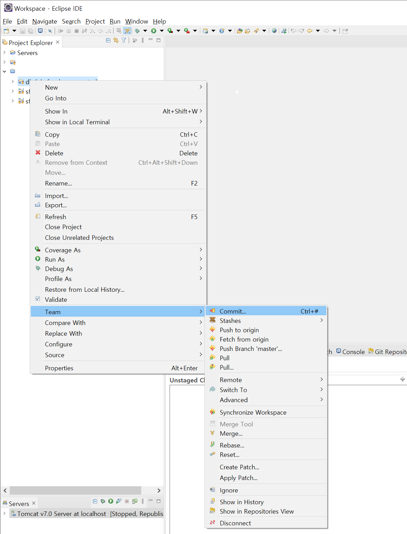This screenshot has height=534, width=407.
Task: Click the horizontal scrollbar in Project Explorer
Action: coord(75,490)
